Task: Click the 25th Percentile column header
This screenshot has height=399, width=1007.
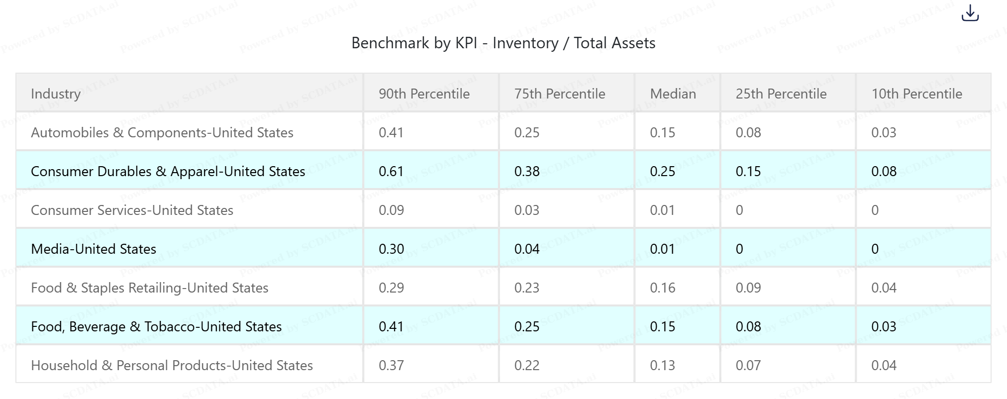Action: coord(781,94)
